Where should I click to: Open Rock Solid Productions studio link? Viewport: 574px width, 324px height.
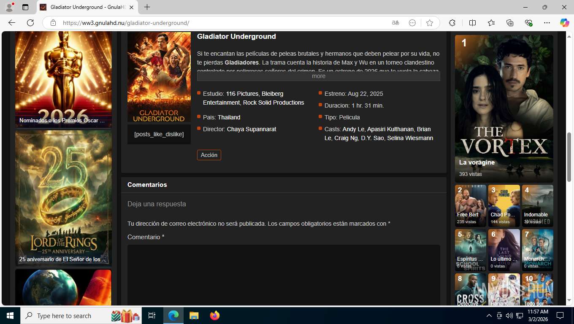[x=273, y=103]
